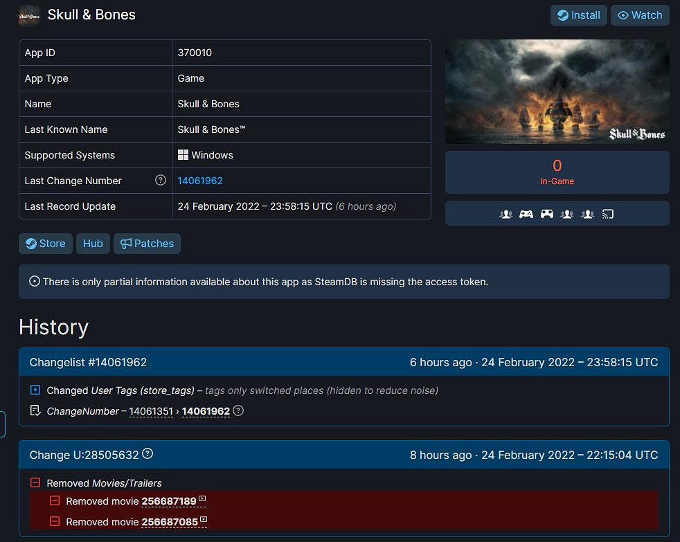
Task: Open the Patches tab
Action: (147, 244)
